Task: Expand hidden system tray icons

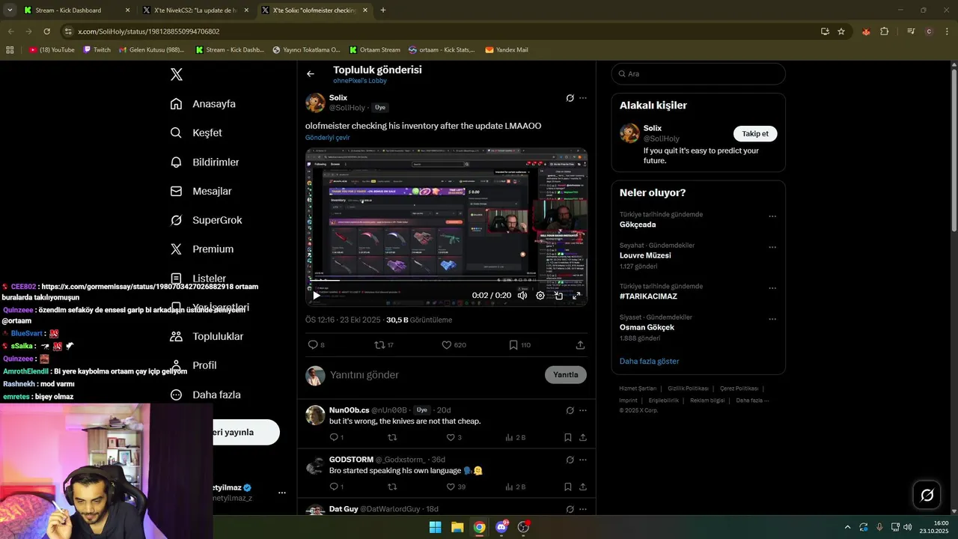Action: pos(847,527)
